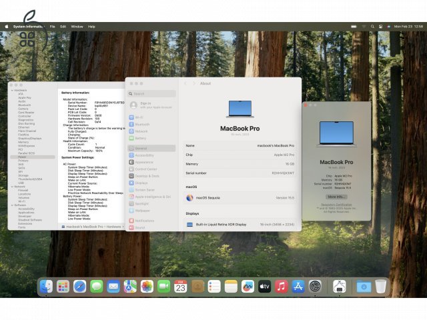
Task: Click Sign in with your Apple Account
Action: (x=151, y=105)
